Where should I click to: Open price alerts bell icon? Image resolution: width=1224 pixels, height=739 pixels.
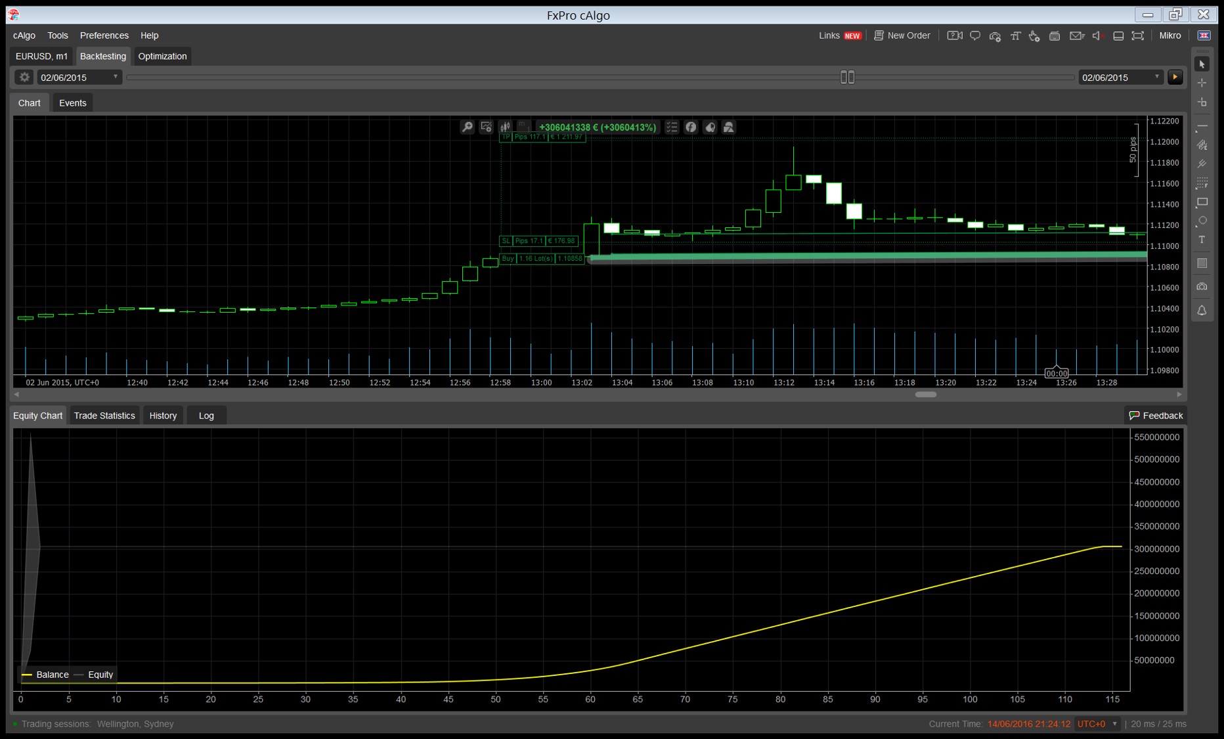(1202, 310)
